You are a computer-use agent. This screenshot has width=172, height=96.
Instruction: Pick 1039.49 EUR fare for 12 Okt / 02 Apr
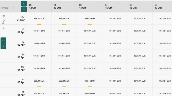39,44
